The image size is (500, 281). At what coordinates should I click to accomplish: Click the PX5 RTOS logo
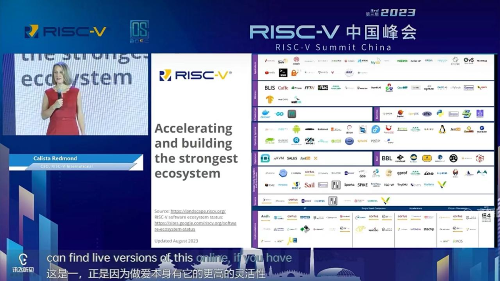click(x=309, y=140)
